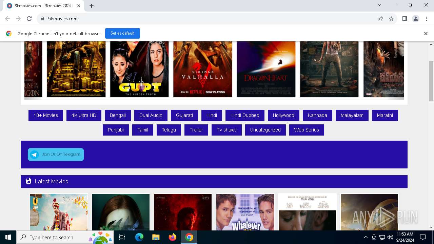Viewport: 434px width, 244px height.
Task: Open the Chrome three-dot menu
Action: pos(427,19)
